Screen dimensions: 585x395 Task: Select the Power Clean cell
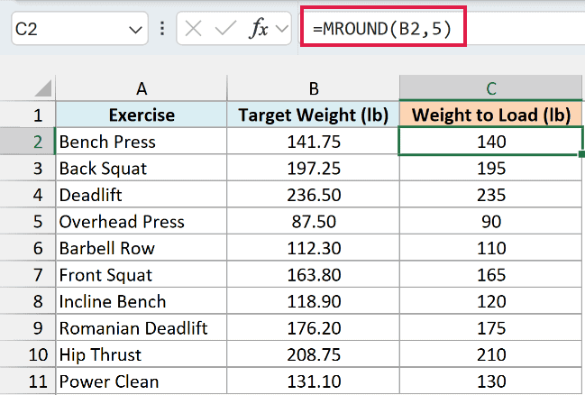[142, 381]
